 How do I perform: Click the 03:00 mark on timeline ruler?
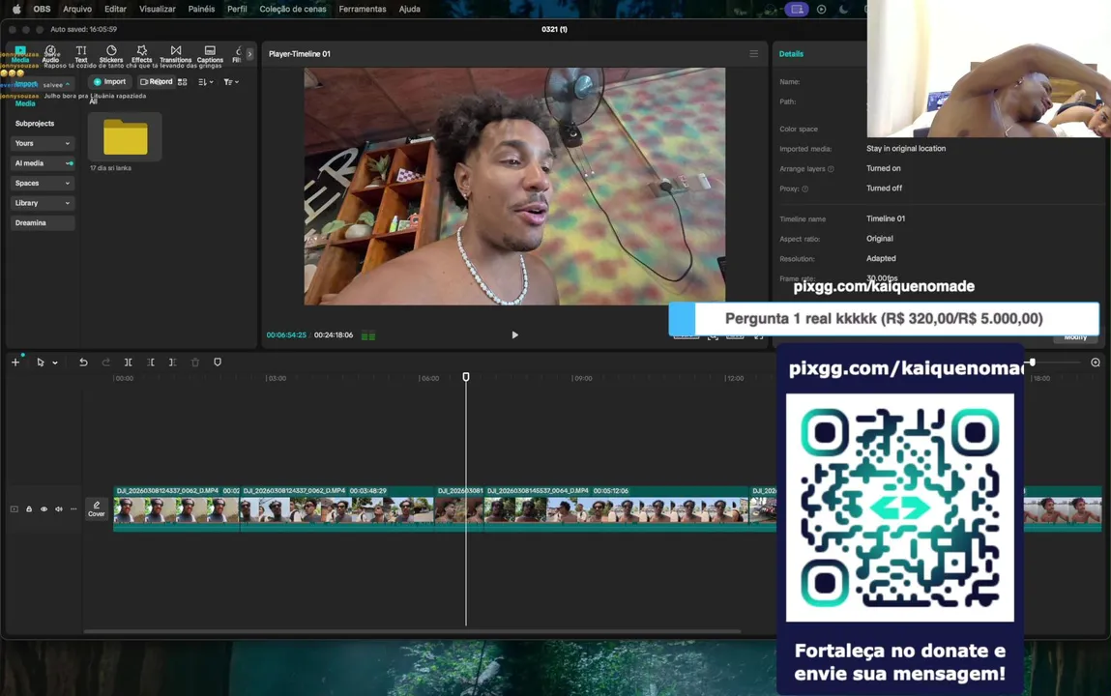[276, 378]
